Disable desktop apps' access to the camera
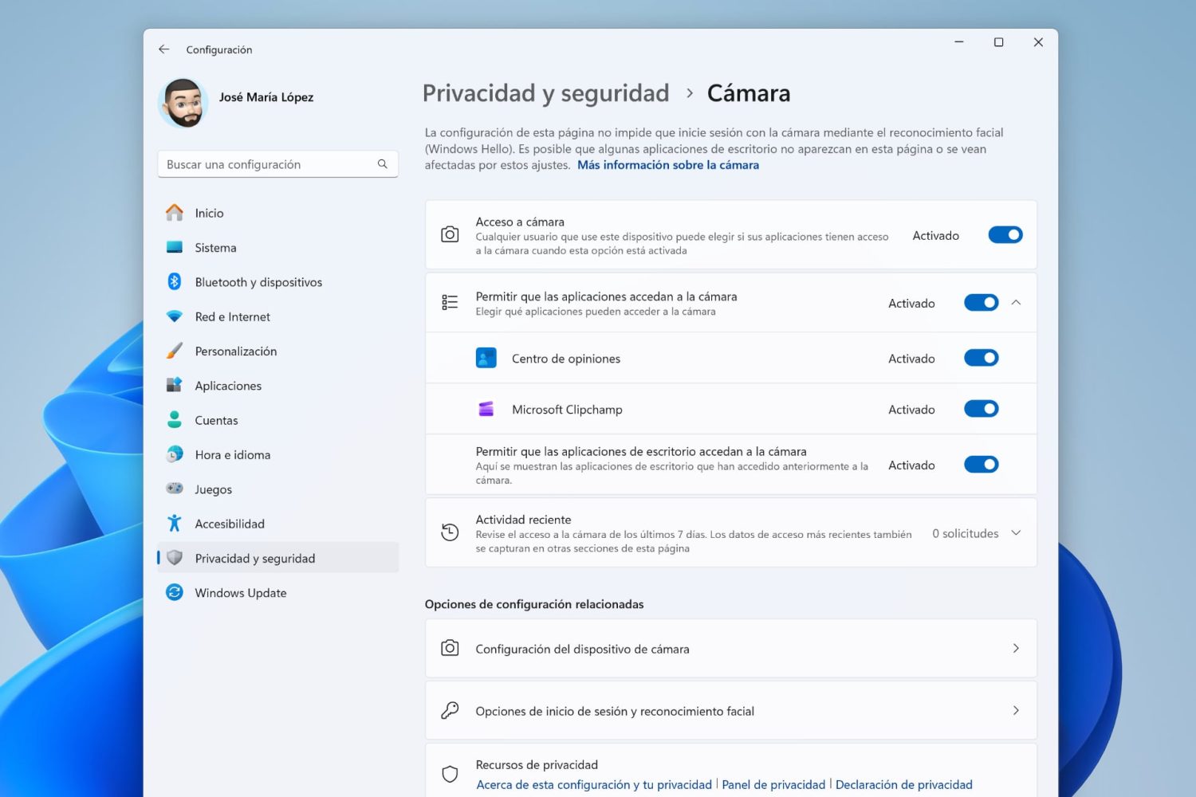This screenshot has width=1196, height=797. point(981,464)
